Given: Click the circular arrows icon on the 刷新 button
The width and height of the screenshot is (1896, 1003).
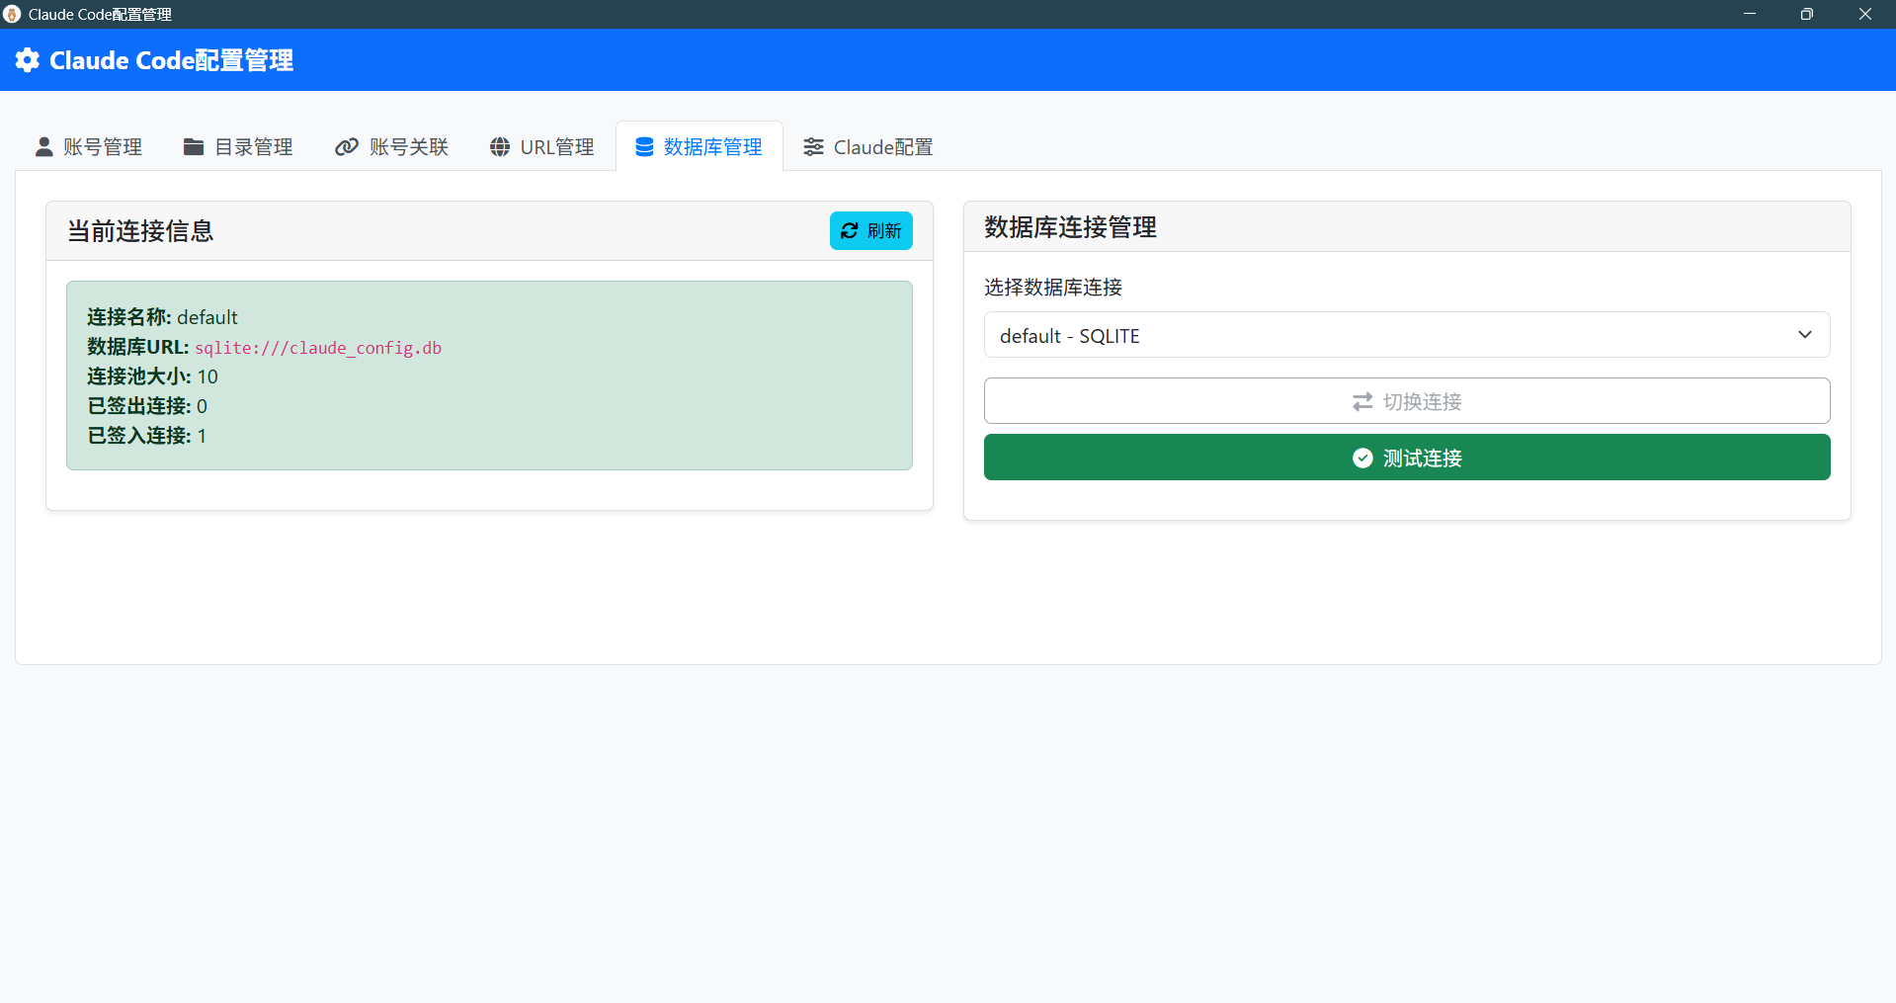Looking at the screenshot, I should [850, 230].
